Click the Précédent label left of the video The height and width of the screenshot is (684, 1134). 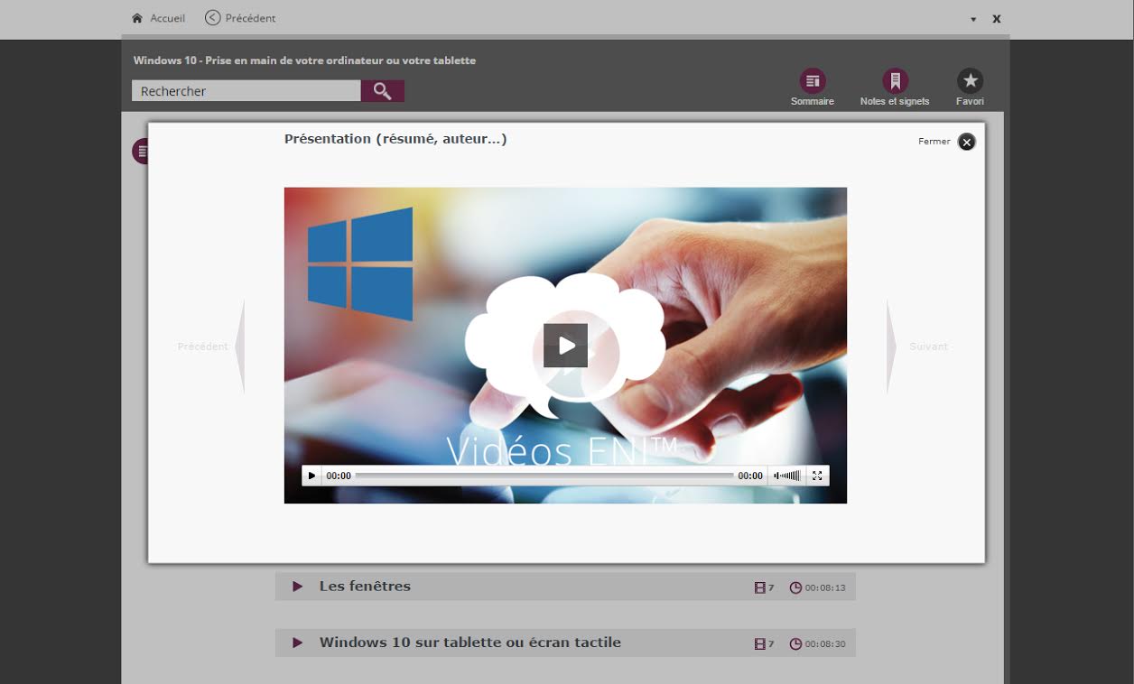203,347
